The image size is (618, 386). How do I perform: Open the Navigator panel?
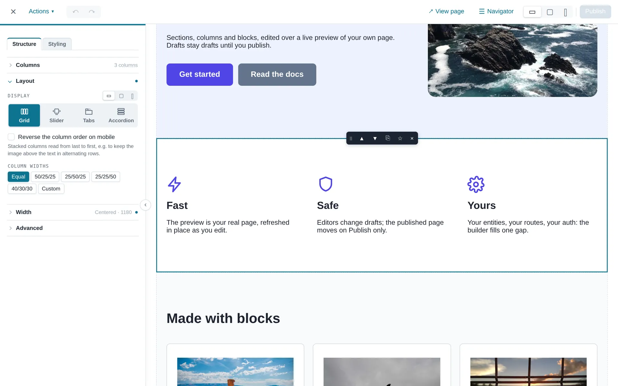click(496, 12)
